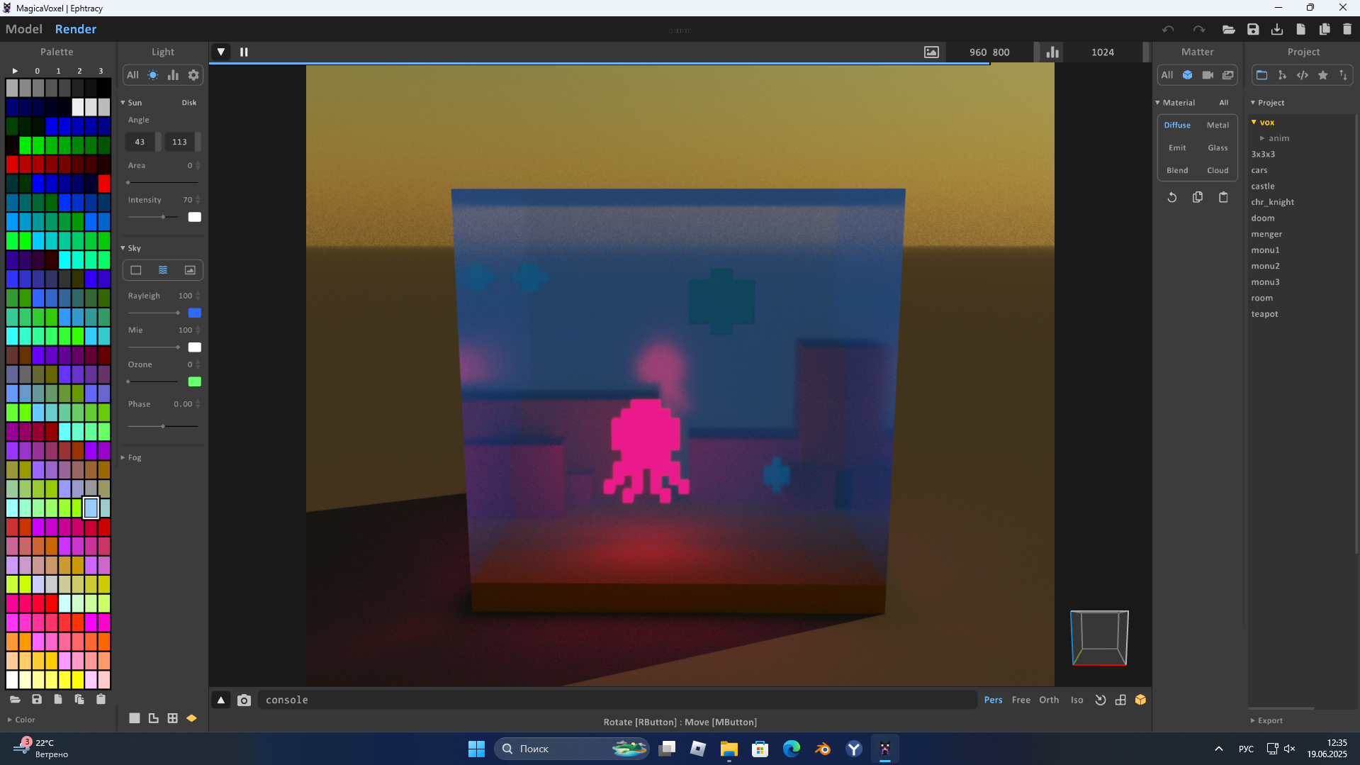Click the white sun color swatch beside Intensity
Screen dimensions: 1360x765
click(194, 217)
